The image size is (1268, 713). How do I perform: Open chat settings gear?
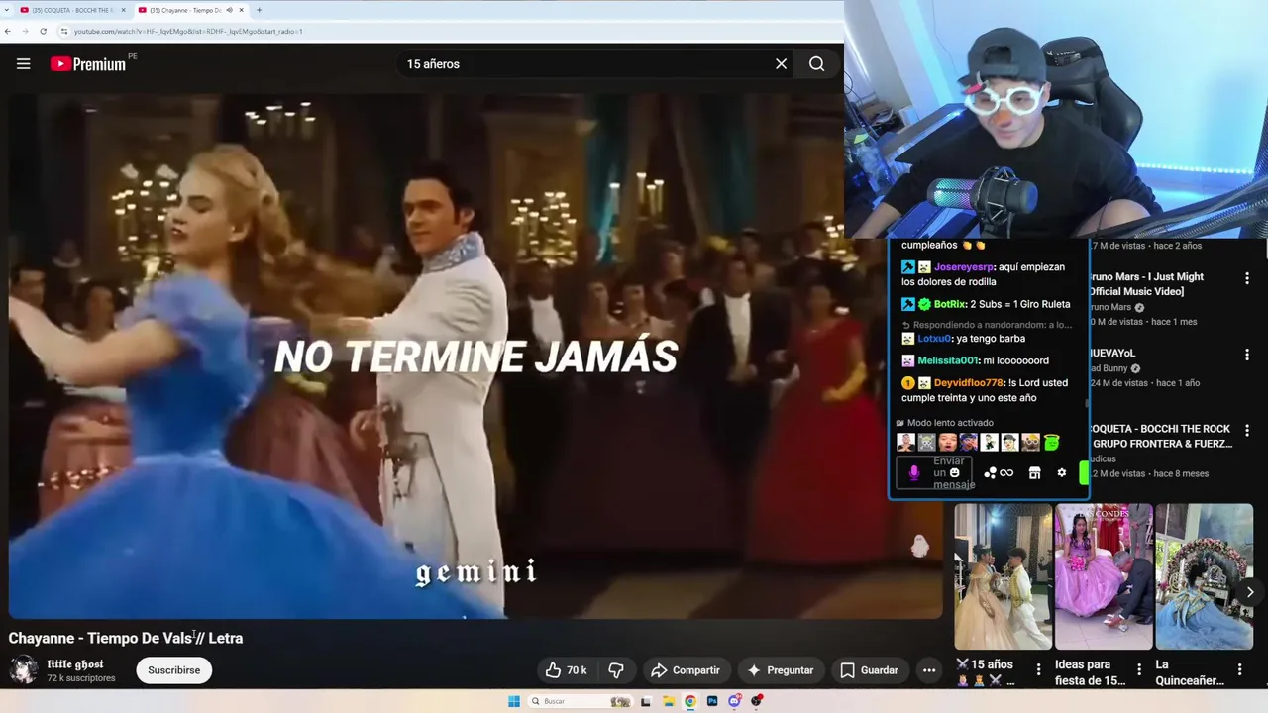(x=1062, y=473)
